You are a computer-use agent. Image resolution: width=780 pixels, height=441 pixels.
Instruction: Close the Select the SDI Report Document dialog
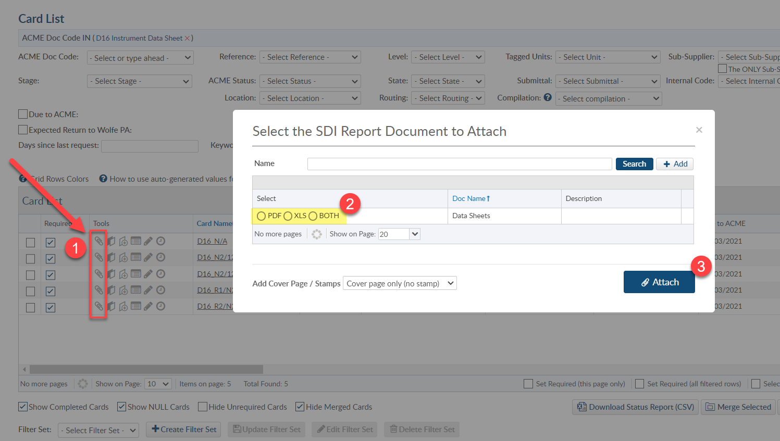tap(699, 130)
